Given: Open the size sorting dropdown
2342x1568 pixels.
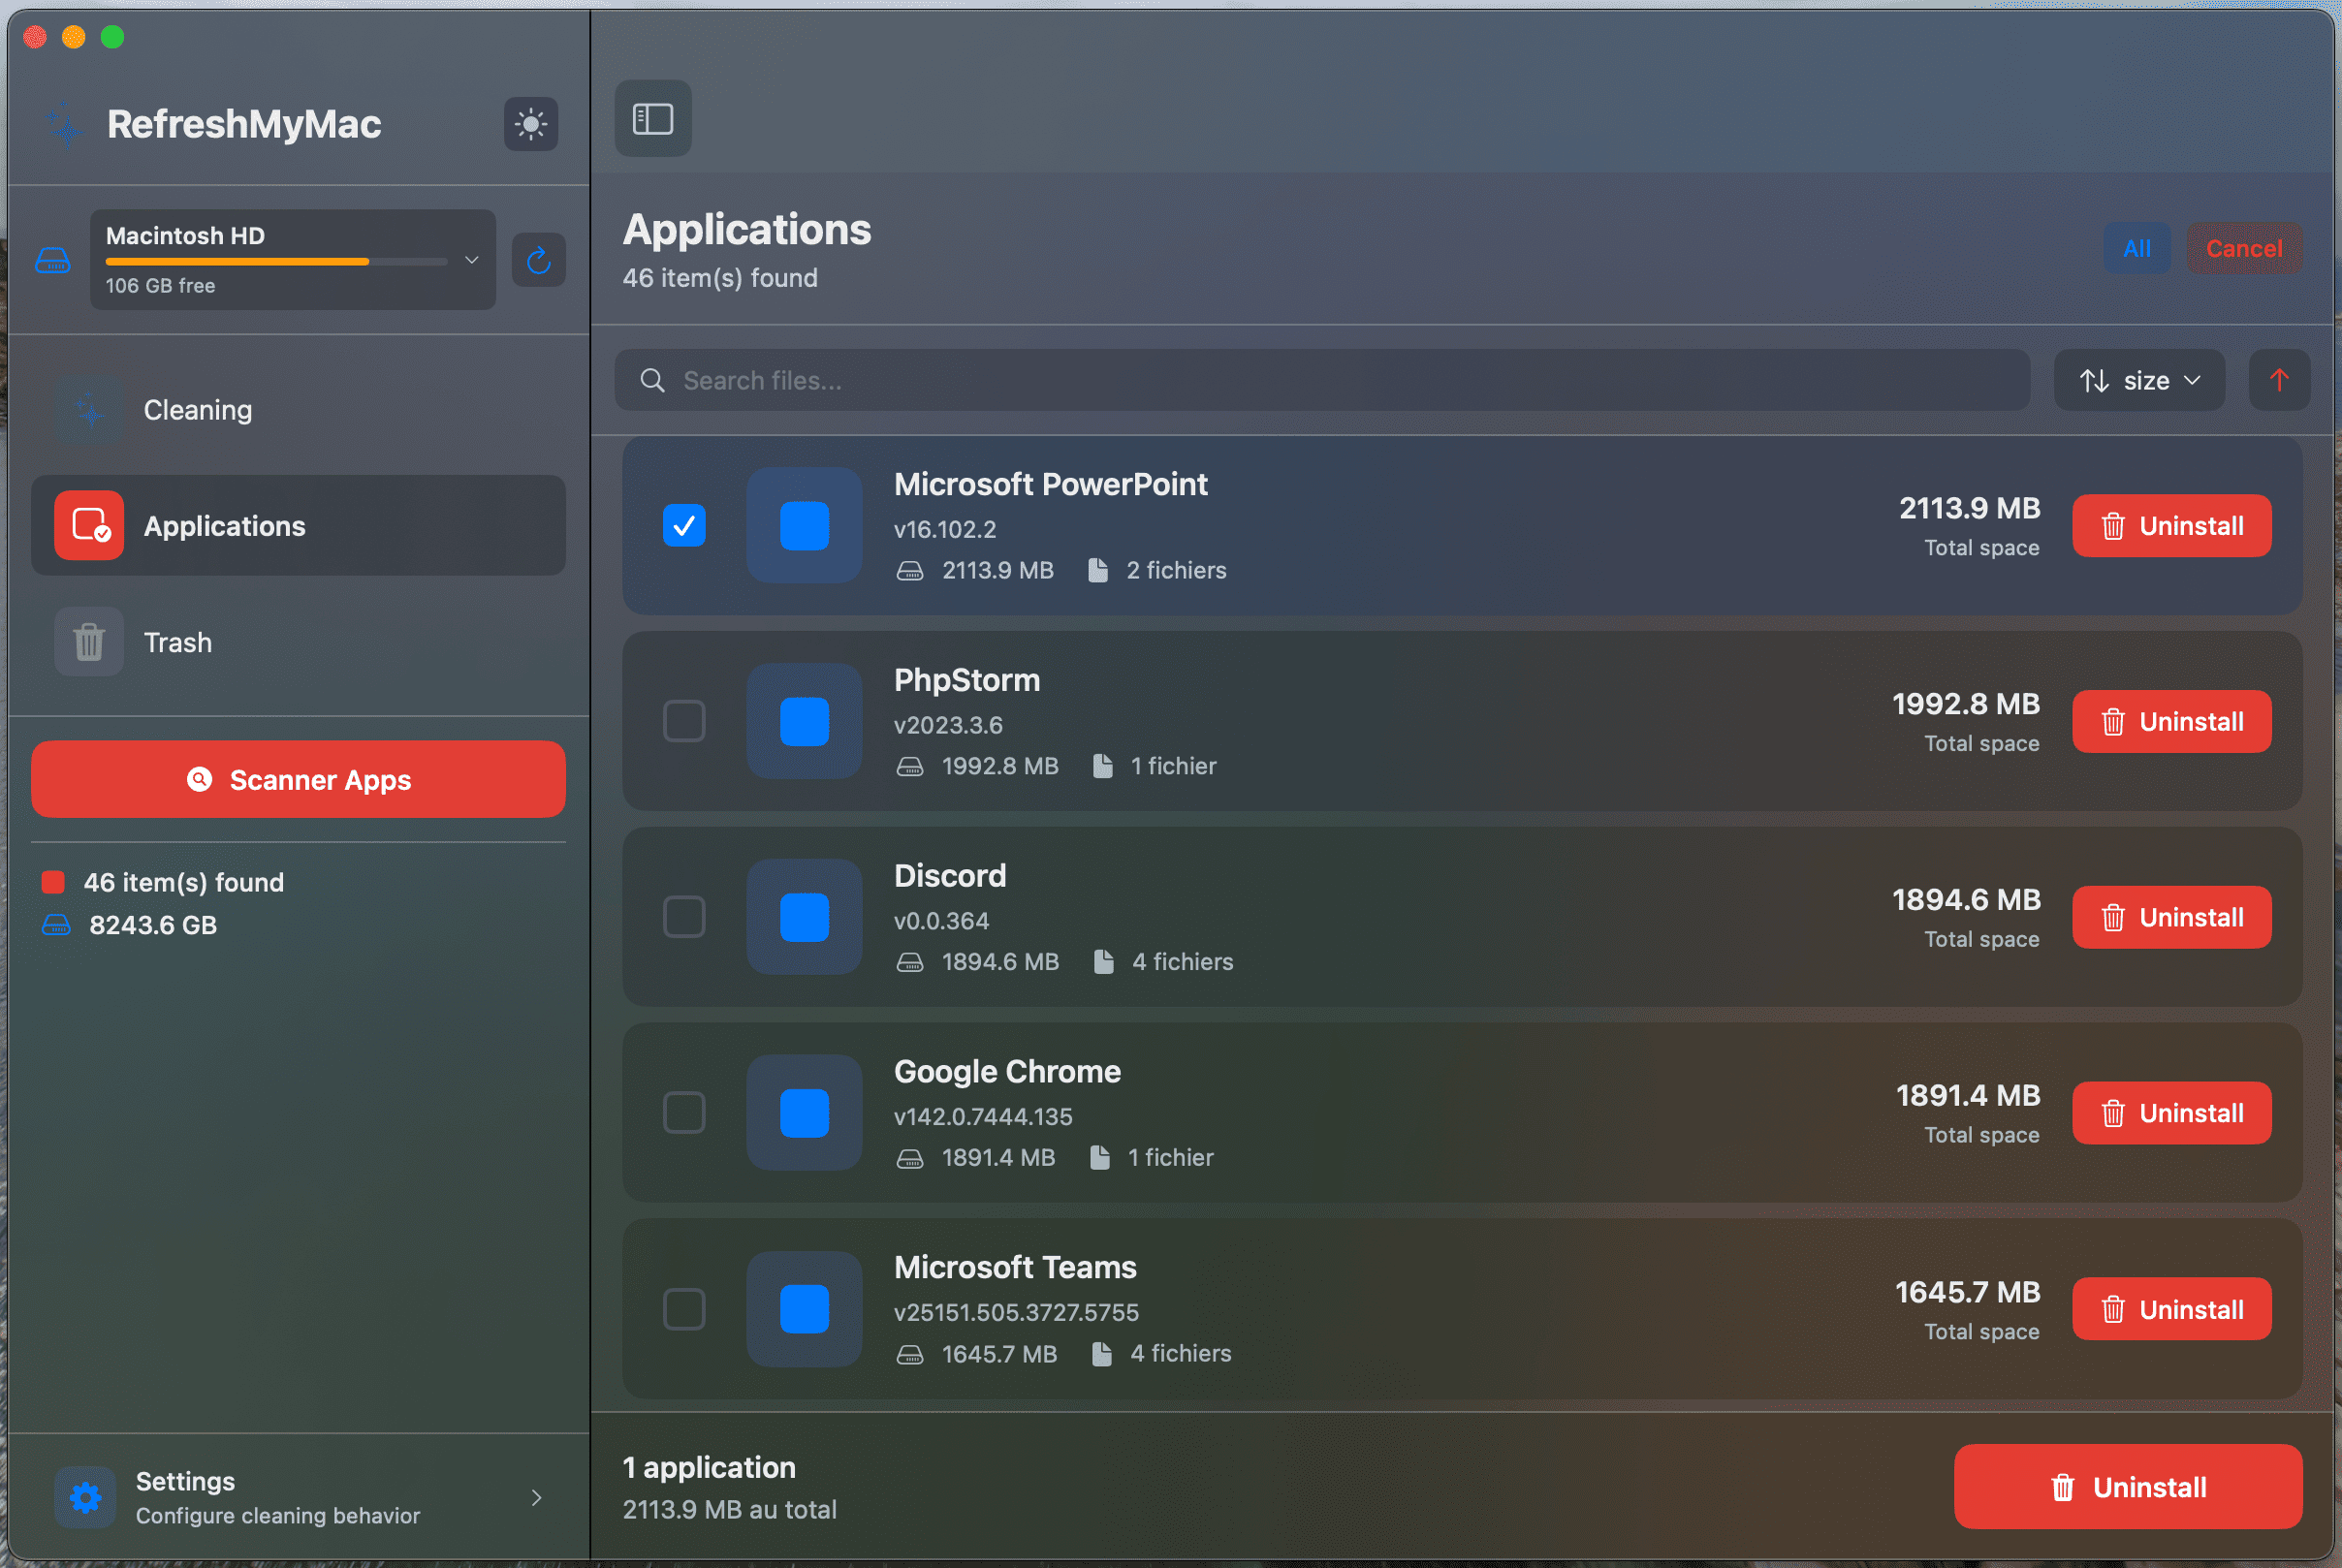Looking at the screenshot, I should (x=2139, y=380).
